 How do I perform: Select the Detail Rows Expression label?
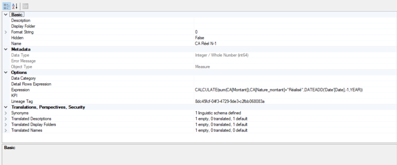click(31, 84)
